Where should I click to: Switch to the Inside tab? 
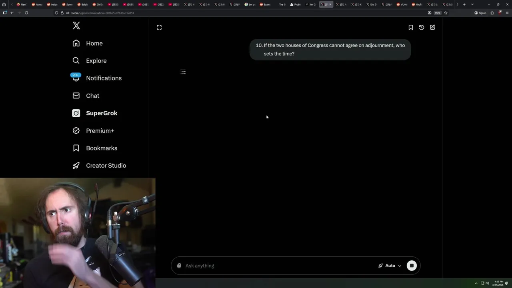tap(52, 4)
